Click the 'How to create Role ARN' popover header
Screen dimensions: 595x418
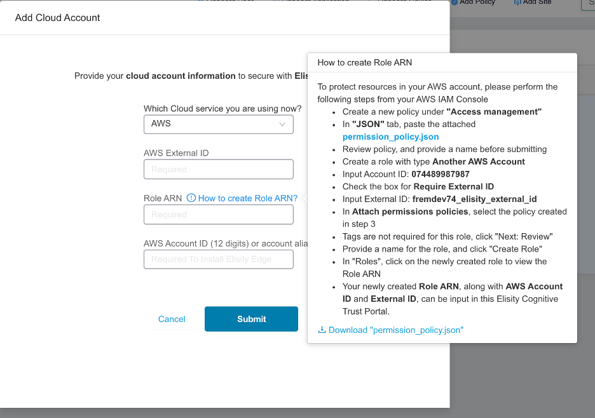click(x=365, y=63)
